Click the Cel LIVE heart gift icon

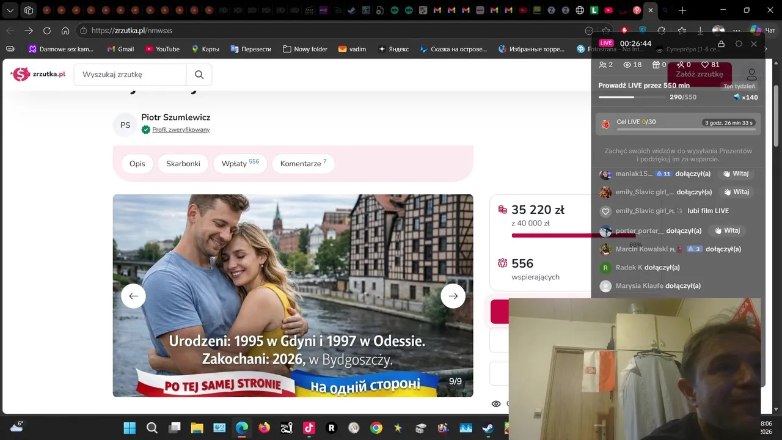(x=605, y=124)
